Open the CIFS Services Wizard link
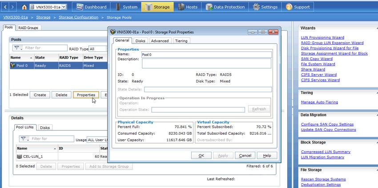The height and width of the screenshot is (188, 378). click(x=320, y=80)
